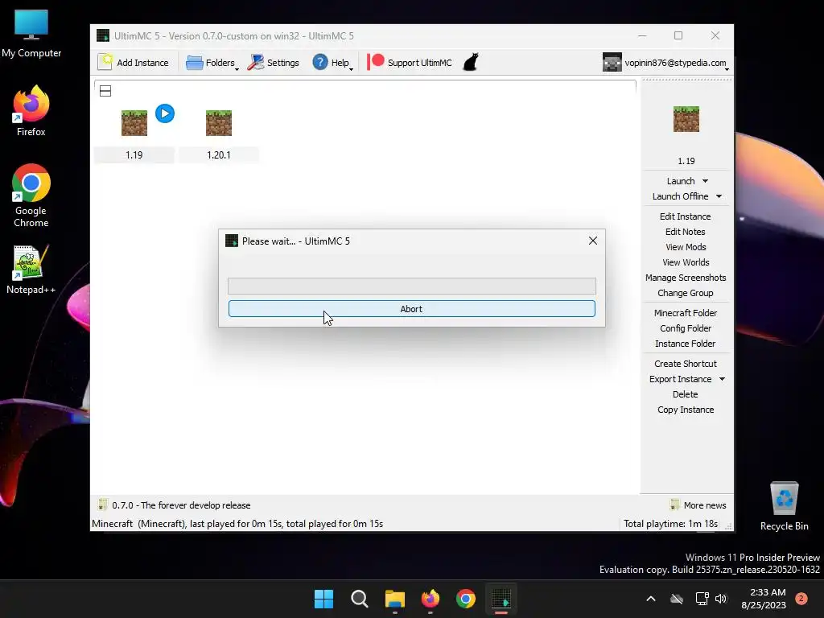Click the UltimMC window title bar icon
824x618 pixels.
103,35
